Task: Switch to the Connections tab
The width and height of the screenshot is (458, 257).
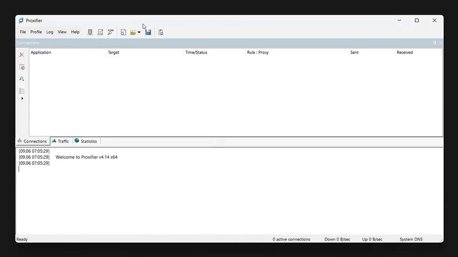Action: pyautogui.click(x=33, y=141)
